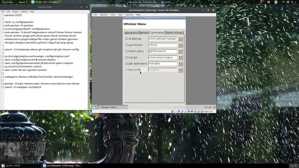Open the power icon in top bar

point(292,2)
